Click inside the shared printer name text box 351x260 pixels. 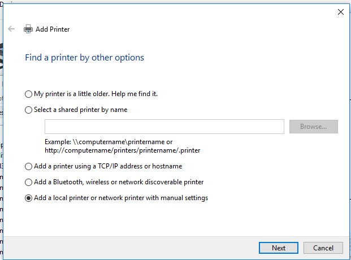164,127
